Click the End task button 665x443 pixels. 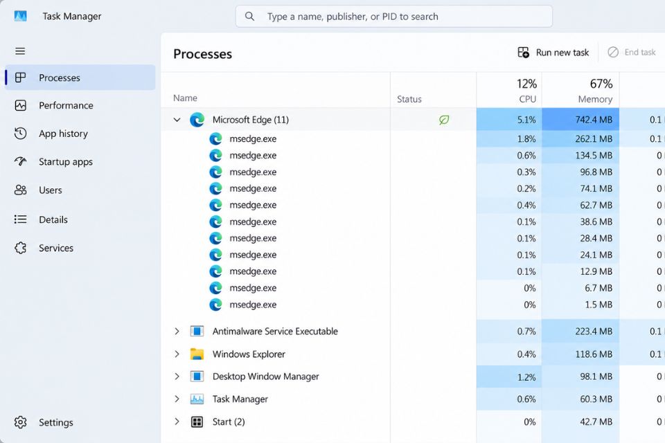(x=632, y=52)
